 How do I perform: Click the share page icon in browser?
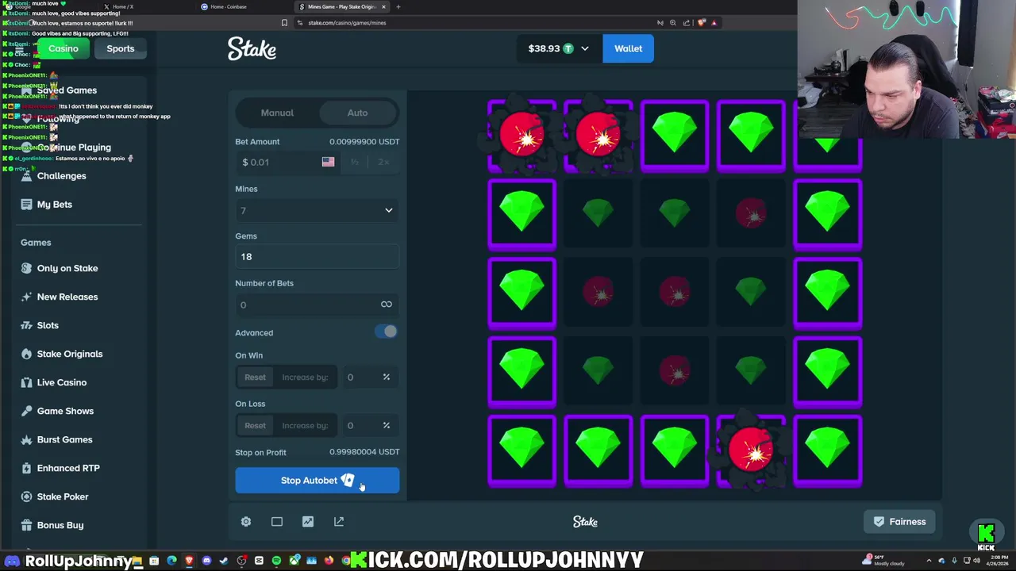(x=687, y=22)
